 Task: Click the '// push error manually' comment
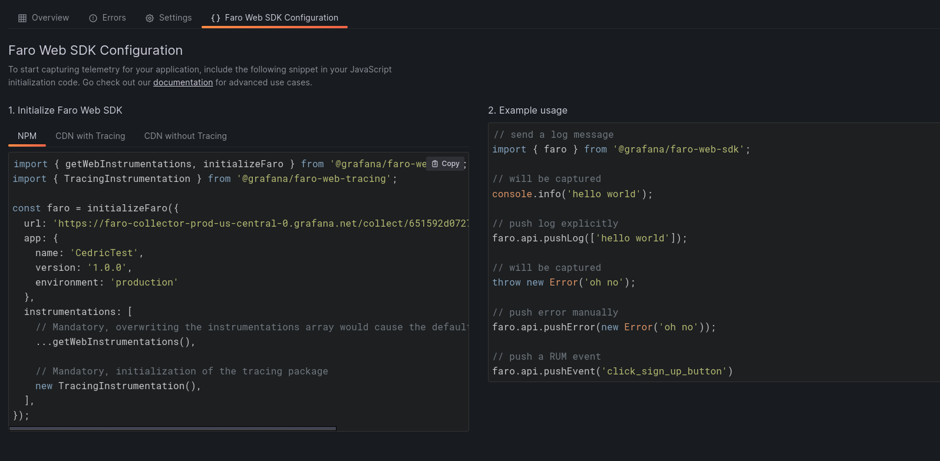pos(556,313)
